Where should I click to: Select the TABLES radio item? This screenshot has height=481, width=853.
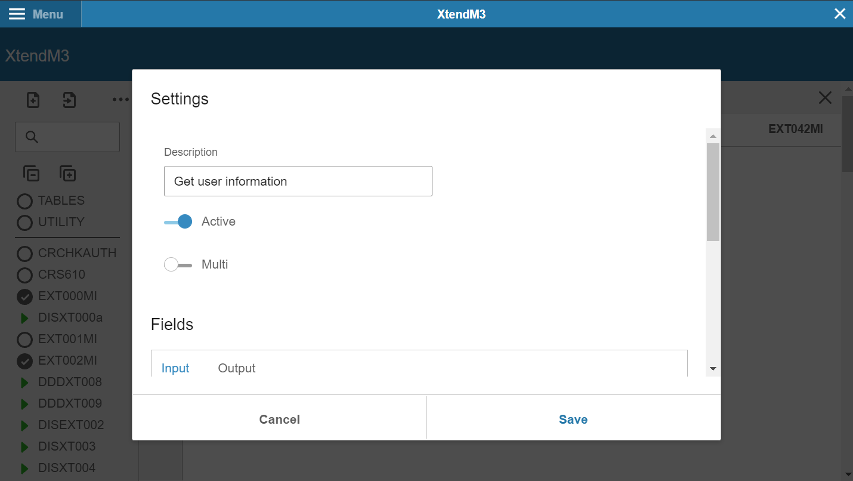[24, 201]
